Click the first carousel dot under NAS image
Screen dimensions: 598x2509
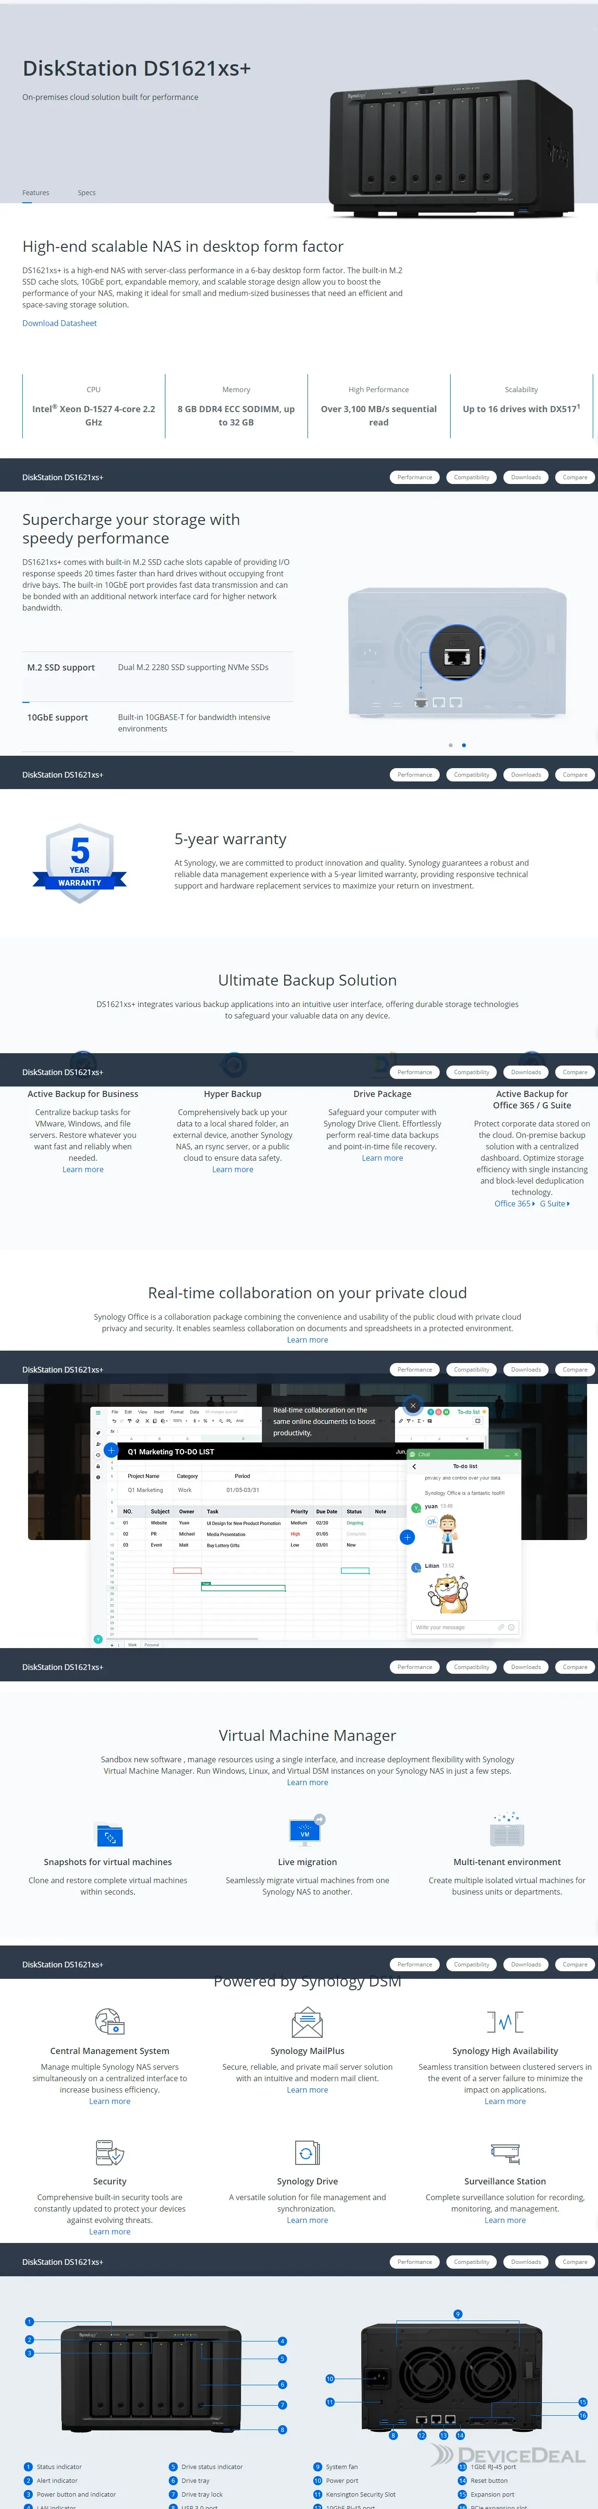(x=450, y=745)
